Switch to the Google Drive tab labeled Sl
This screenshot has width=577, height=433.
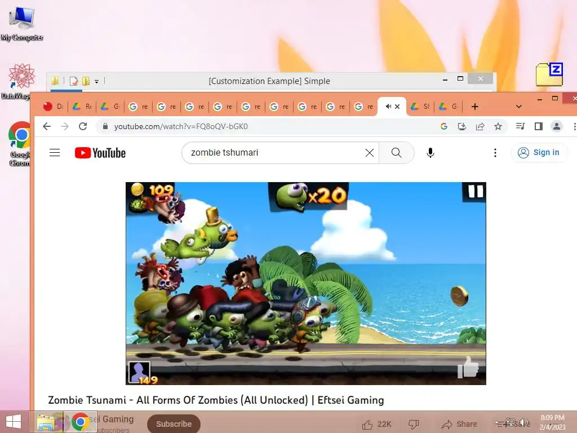(420, 107)
